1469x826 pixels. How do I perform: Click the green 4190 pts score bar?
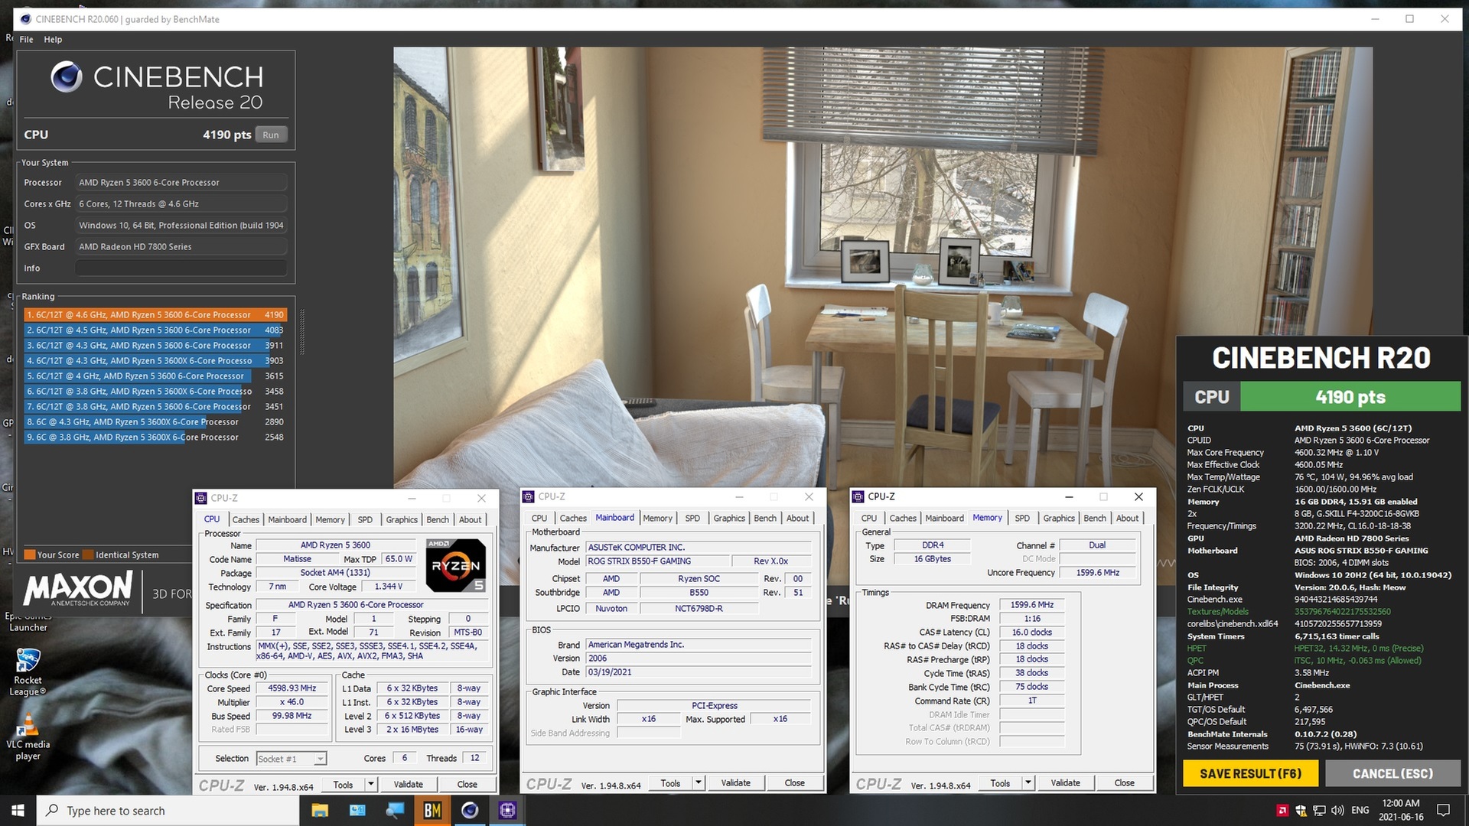[1350, 397]
